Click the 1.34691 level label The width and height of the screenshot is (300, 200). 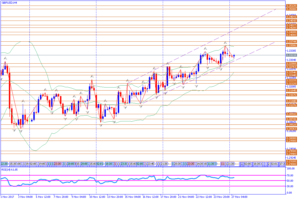tap(291, 17)
